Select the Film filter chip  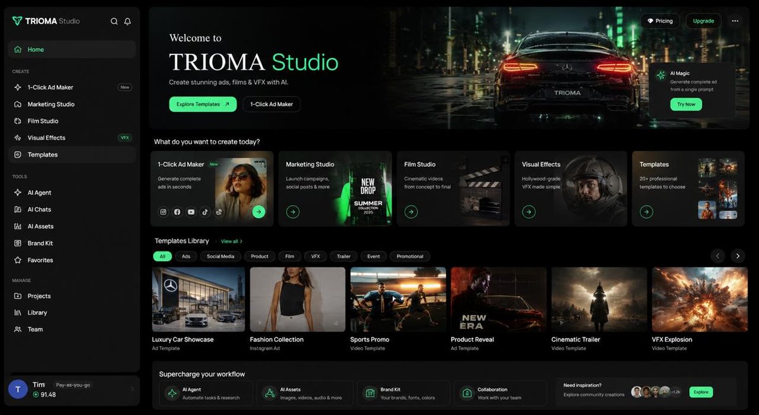(x=290, y=256)
